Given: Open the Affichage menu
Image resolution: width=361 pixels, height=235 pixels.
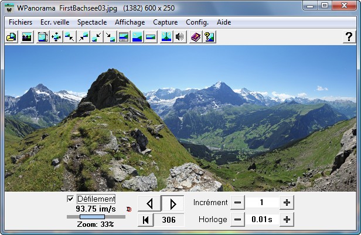Looking at the screenshot, I should [130, 22].
